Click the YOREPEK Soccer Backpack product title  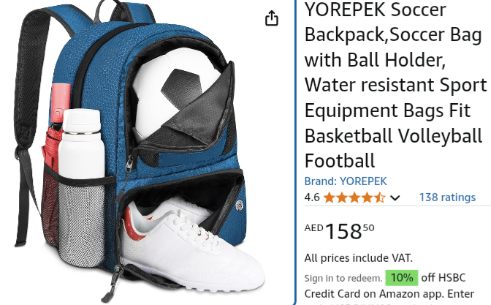coord(395,85)
